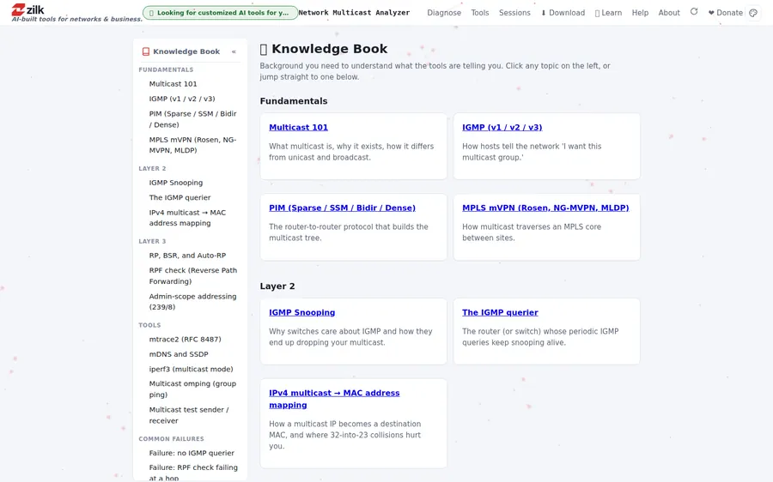Open IPv4 multicast → MAC address mapping card link

click(334, 399)
